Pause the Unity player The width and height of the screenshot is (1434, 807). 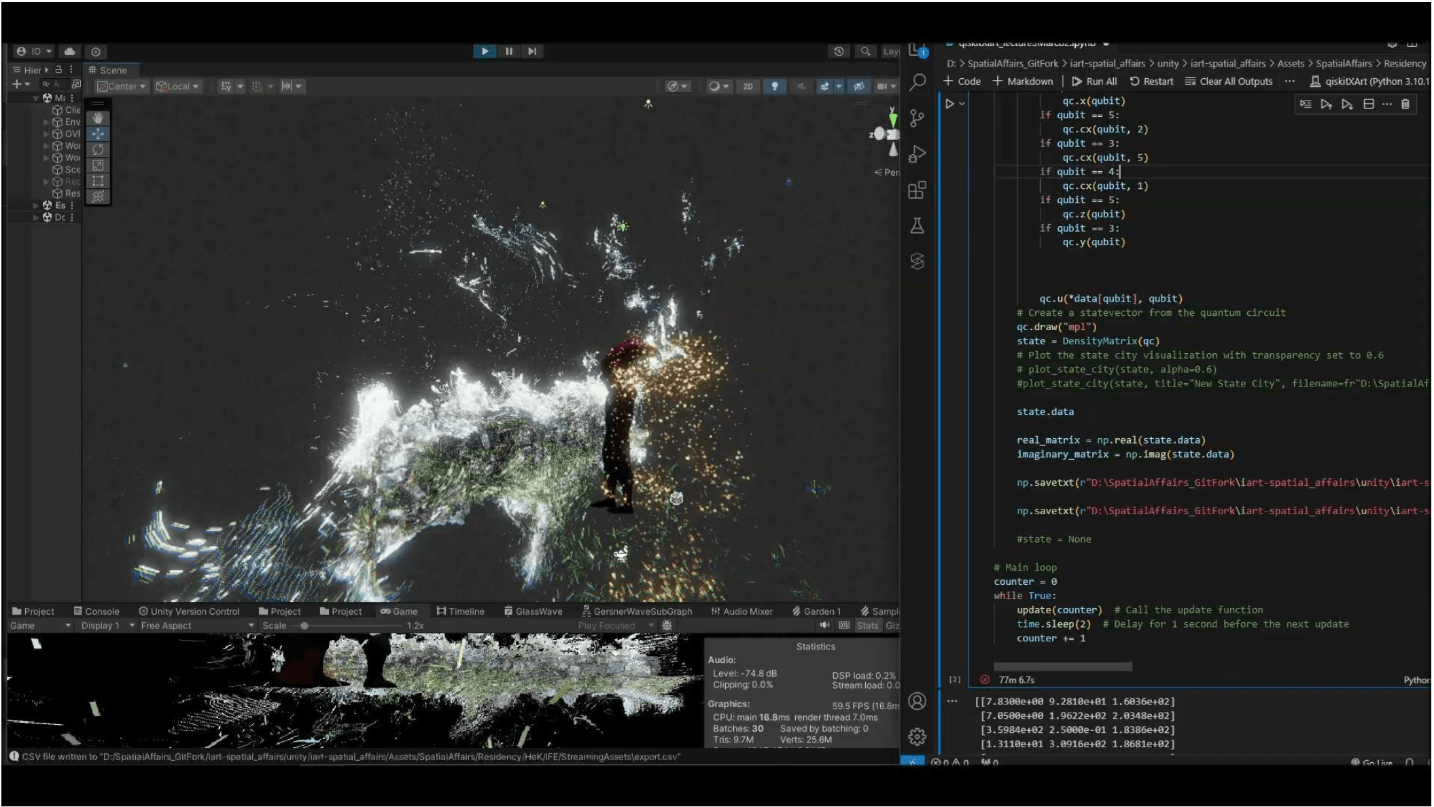(508, 51)
